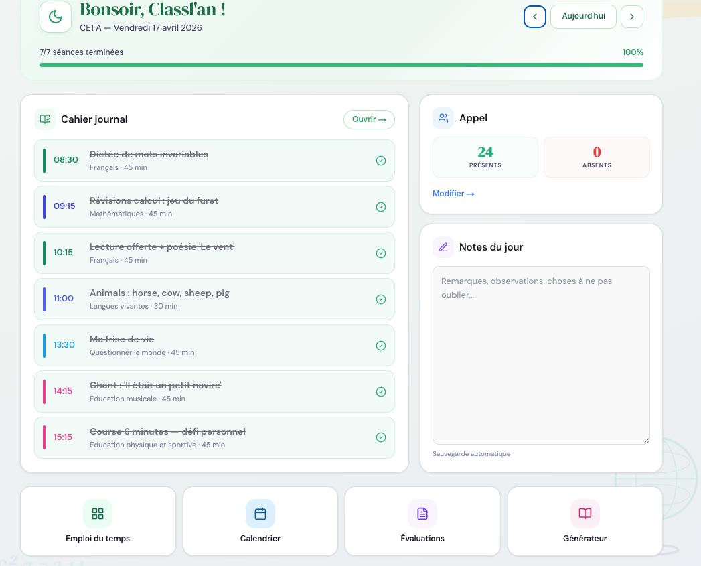701x566 pixels.
Task: Click the Notes du jour pencil icon
Action: point(443,247)
